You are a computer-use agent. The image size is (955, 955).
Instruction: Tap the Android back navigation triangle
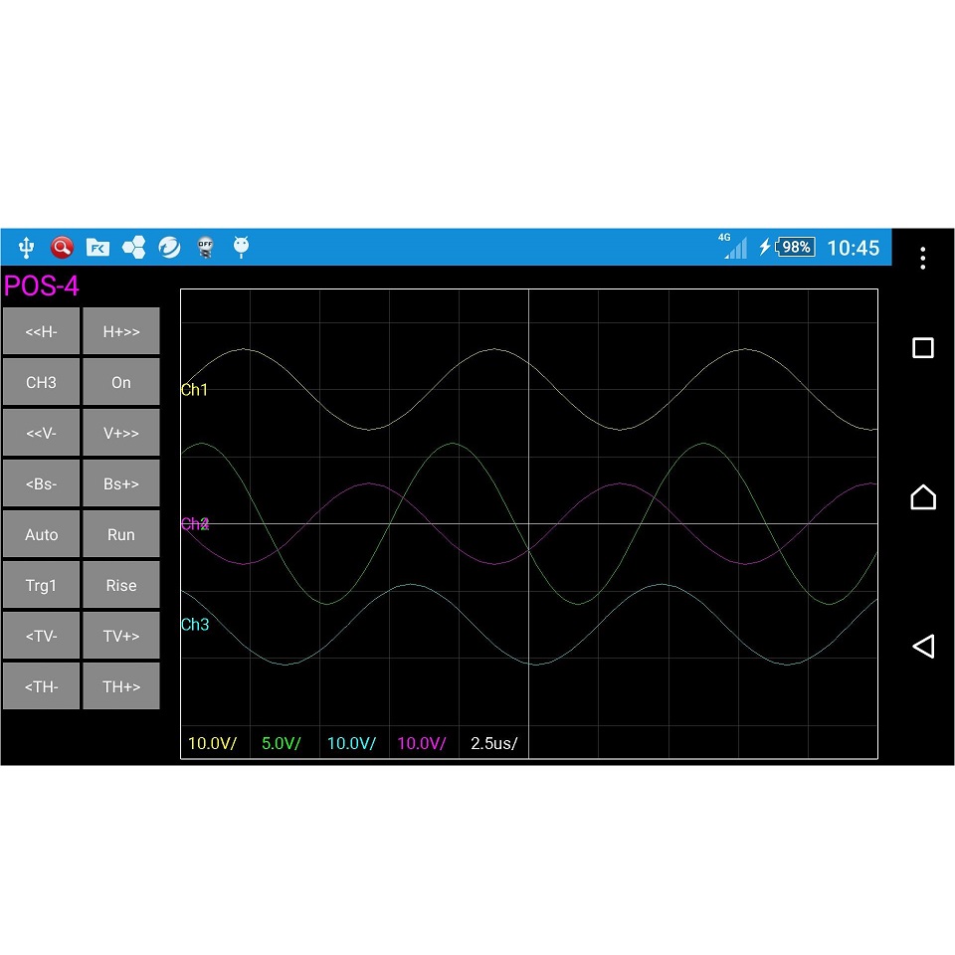922,647
